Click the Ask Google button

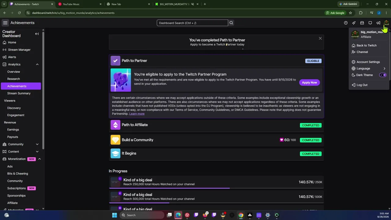[x=335, y=13]
